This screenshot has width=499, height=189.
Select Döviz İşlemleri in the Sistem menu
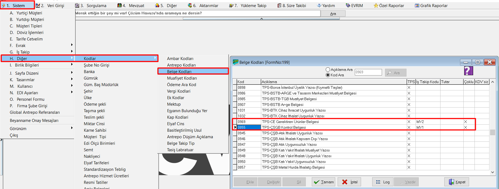[30, 33]
